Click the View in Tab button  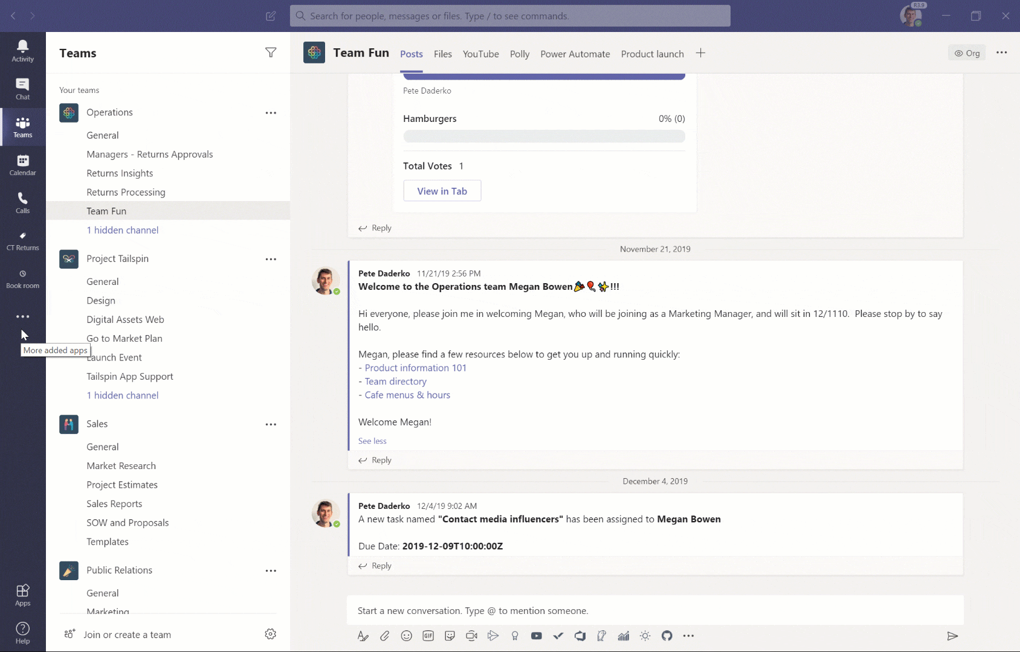pos(442,191)
